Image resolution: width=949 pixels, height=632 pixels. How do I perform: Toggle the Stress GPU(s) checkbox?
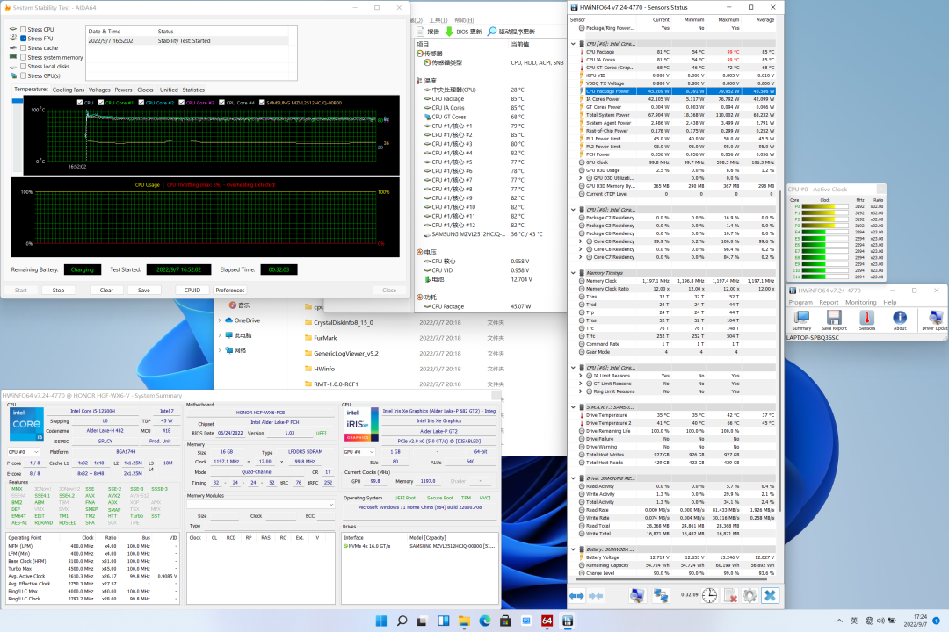coord(23,75)
